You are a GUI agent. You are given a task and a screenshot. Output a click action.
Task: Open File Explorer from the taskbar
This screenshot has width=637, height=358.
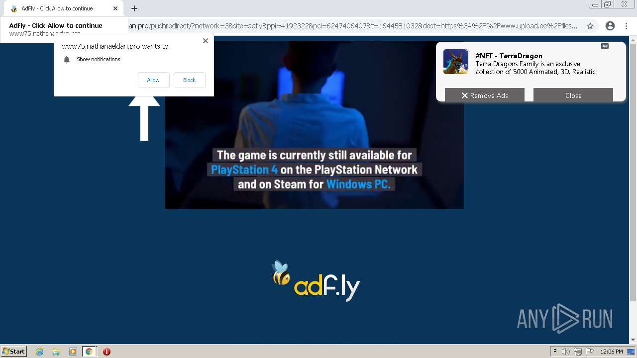pos(56,352)
